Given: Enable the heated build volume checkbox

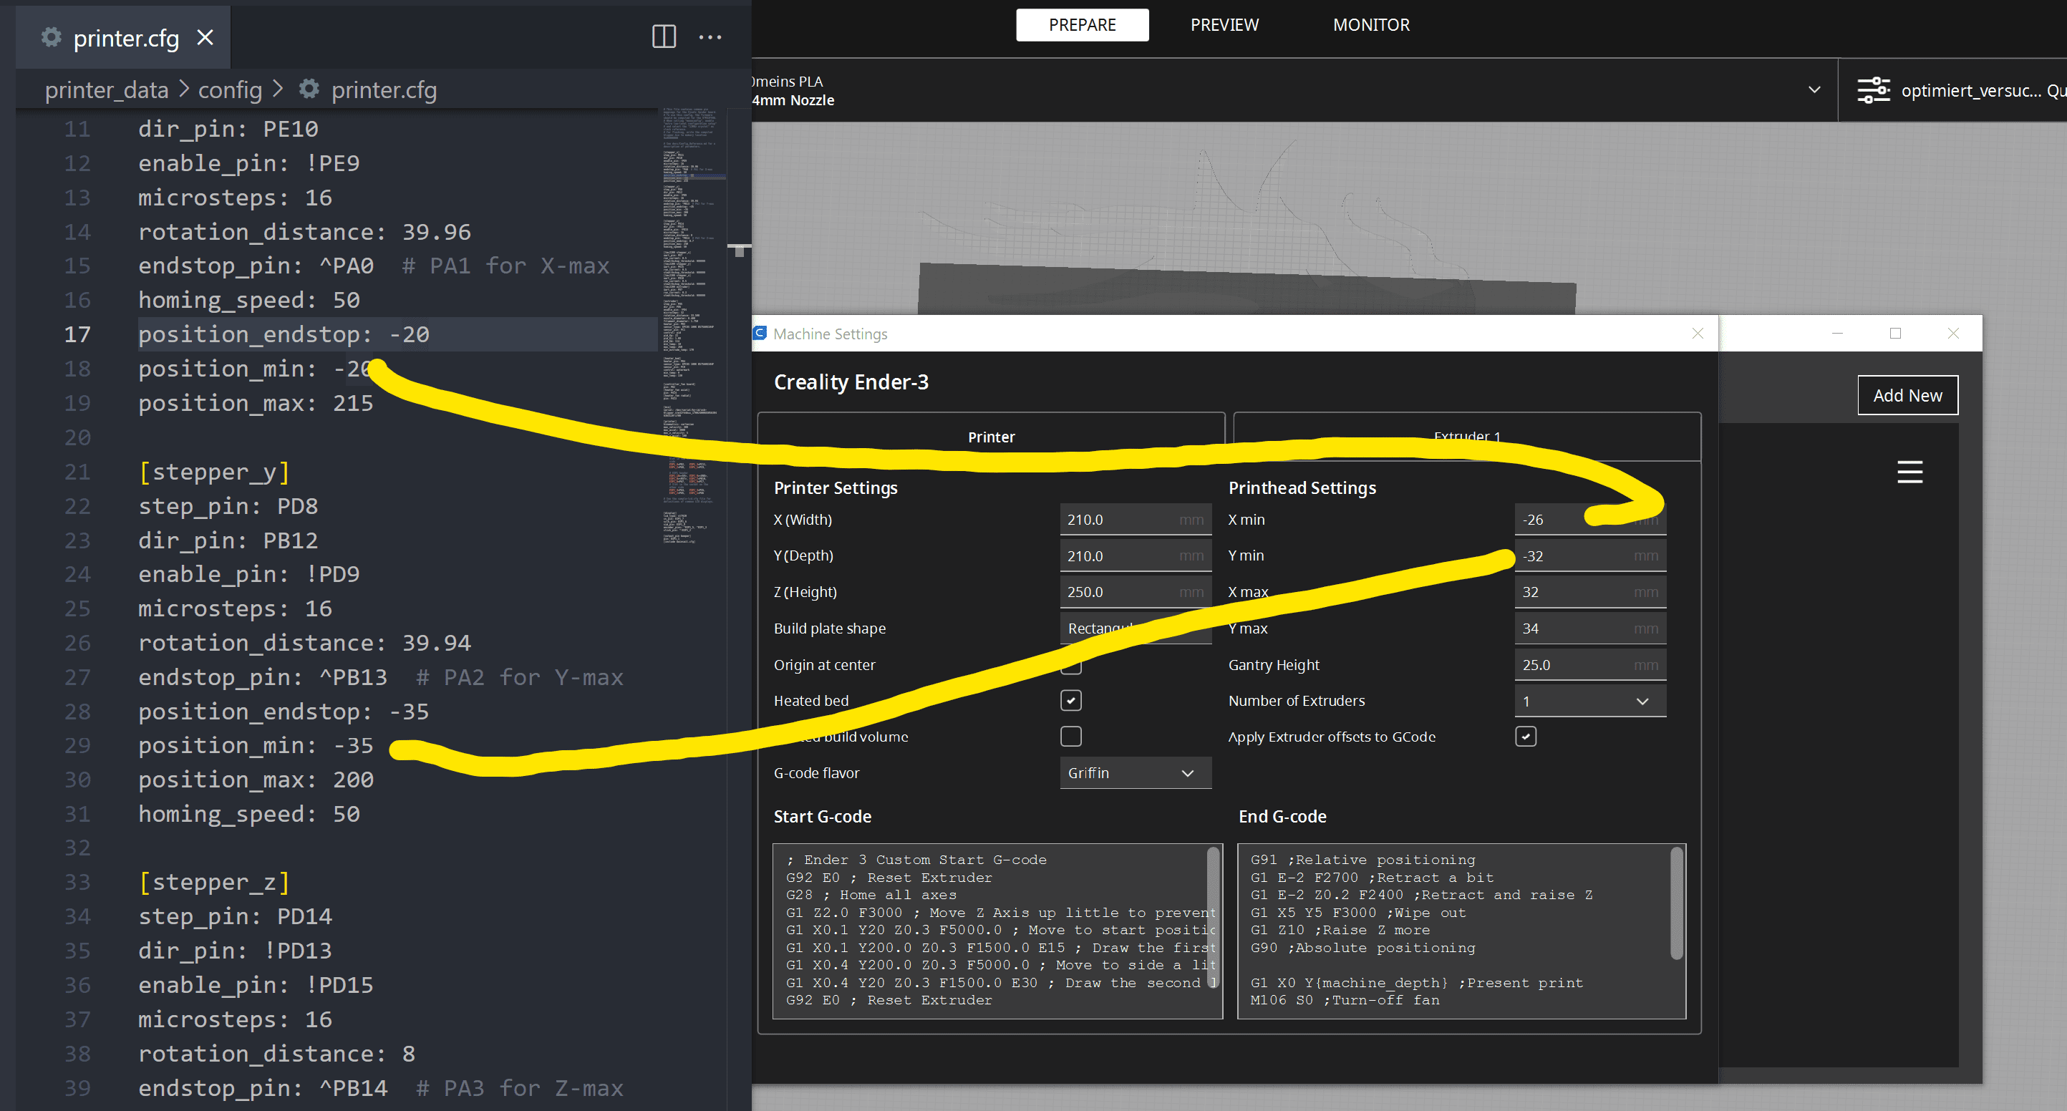Looking at the screenshot, I should point(1070,737).
